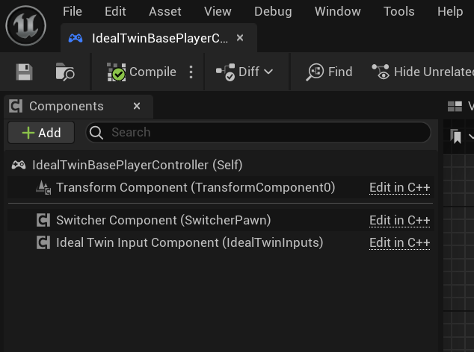This screenshot has width=474, height=352.
Task: Compile the blueprint
Action: 142,72
